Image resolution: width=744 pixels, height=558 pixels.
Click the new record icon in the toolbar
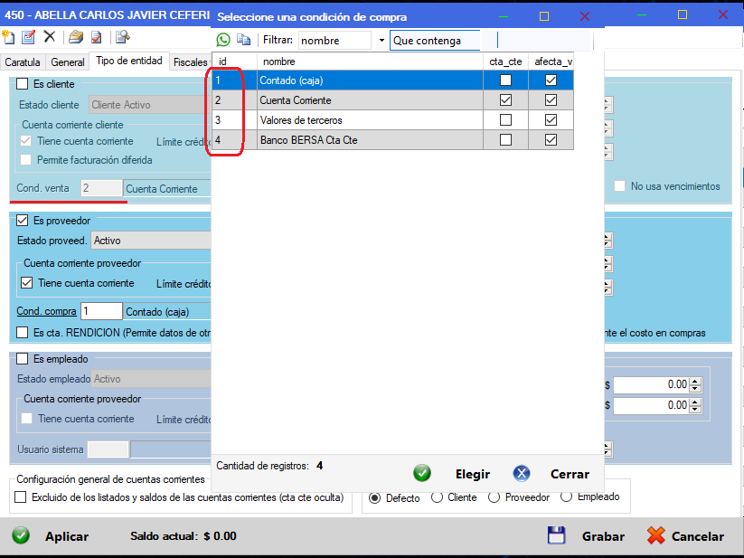coord(8,37)
